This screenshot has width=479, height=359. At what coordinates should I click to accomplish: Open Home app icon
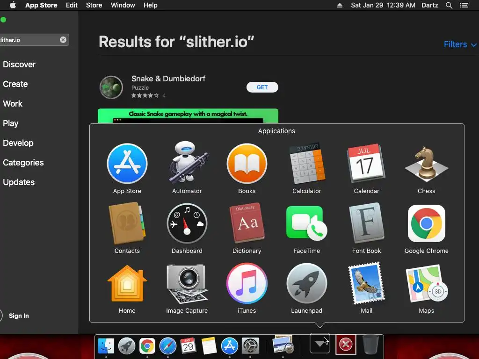click(x=127, y=284)
